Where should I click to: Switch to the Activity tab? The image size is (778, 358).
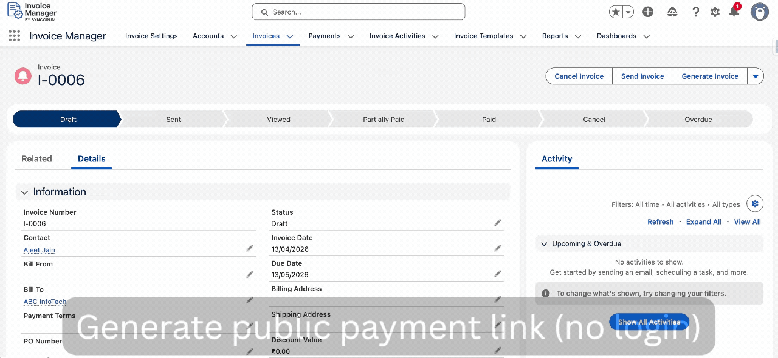click(x=557, y=158)
